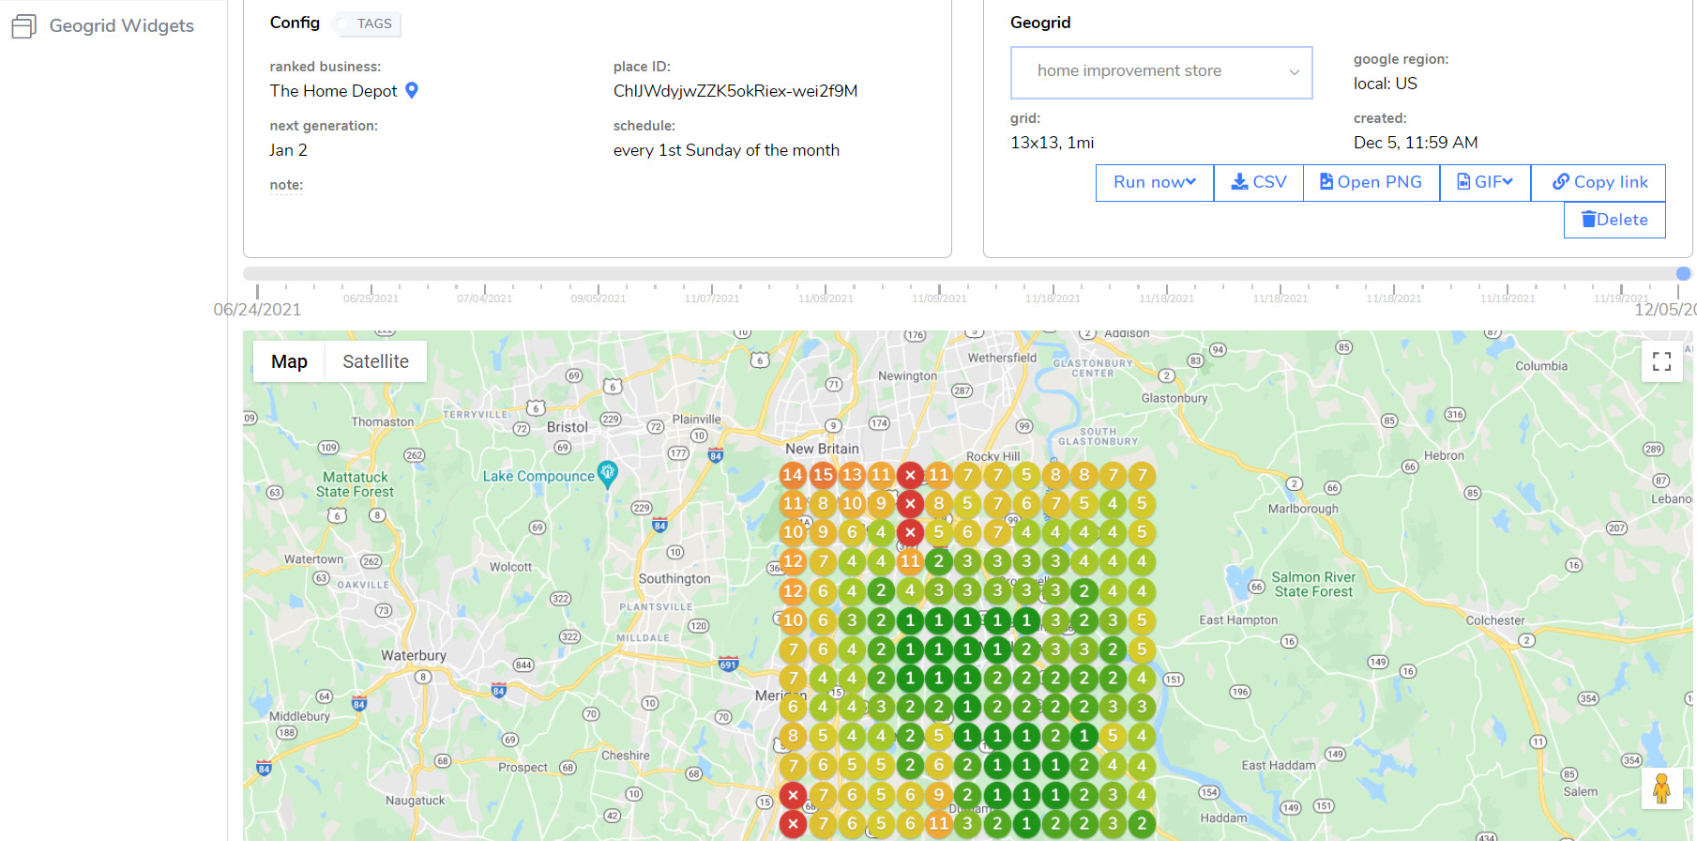Copy link to this geogrid
This screenshot has height=841, width=1697.
(1599, 182)
